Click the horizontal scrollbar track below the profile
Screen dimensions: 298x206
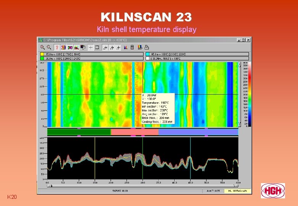point(143,186)
